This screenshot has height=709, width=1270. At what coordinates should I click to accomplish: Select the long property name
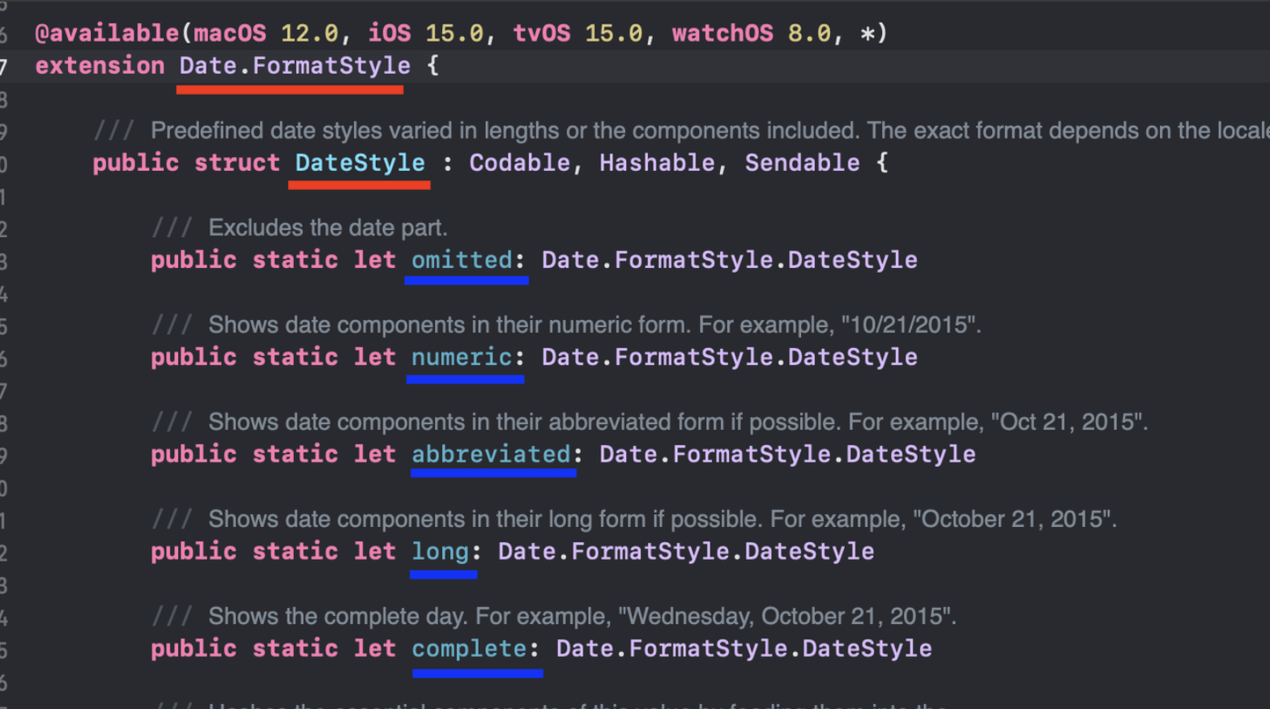click(x=440, y=551)
